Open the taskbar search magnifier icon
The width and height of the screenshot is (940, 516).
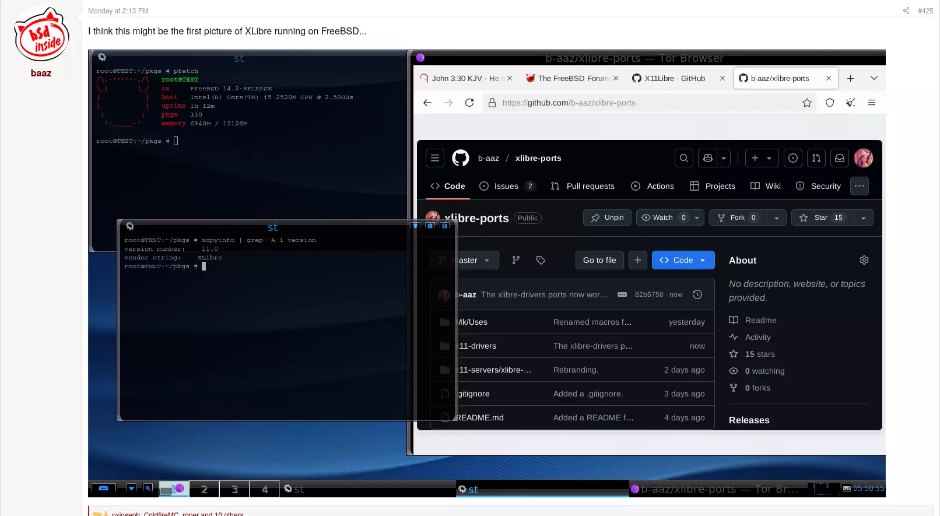(x=148, y=488)
